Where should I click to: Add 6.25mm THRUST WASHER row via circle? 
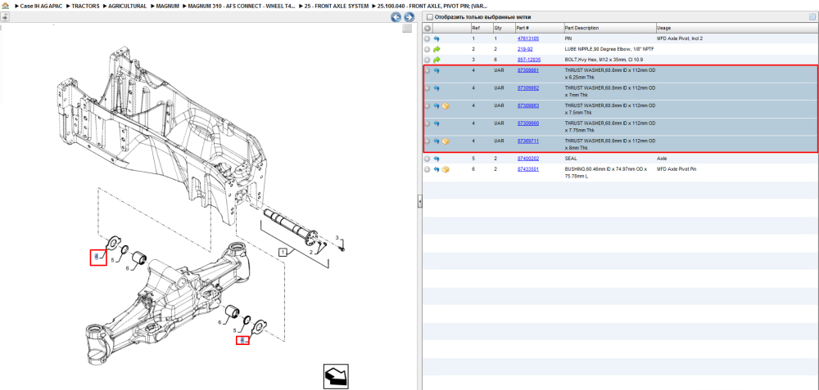428,70
